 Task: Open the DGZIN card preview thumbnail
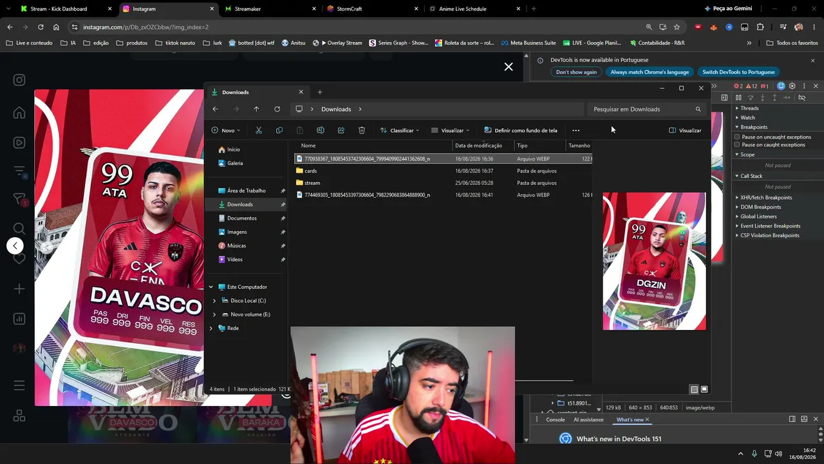pos(654,261)
